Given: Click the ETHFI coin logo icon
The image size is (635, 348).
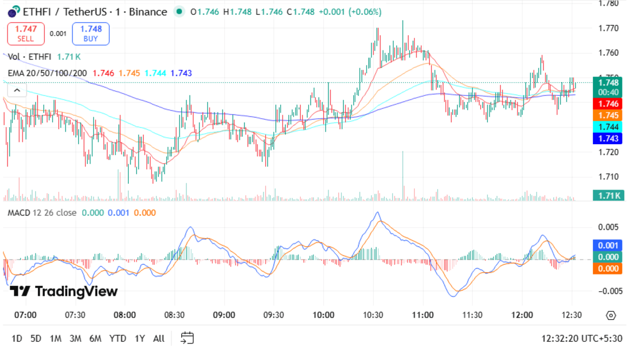Looking at the screenshot, I should click(13, 11).
